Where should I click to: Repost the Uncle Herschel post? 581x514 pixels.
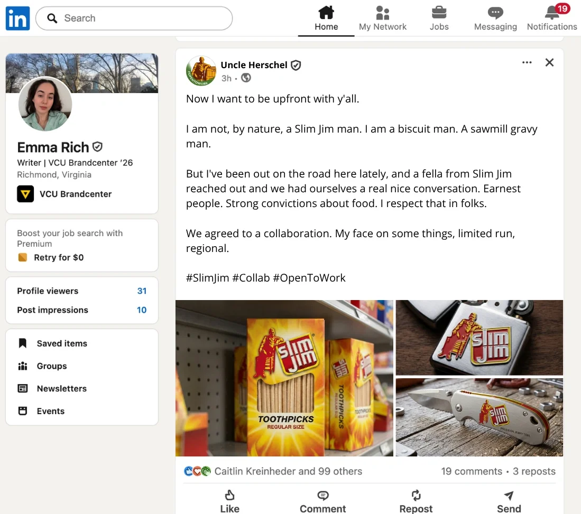(x=416, y=501)
